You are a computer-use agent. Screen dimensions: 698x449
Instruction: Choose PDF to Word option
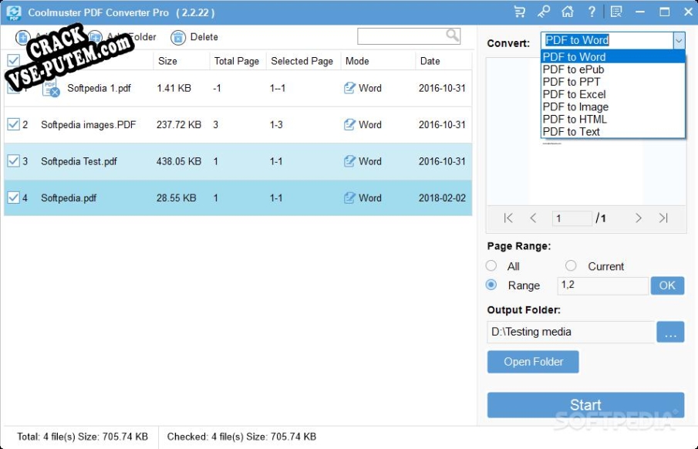tap(613, 57)
